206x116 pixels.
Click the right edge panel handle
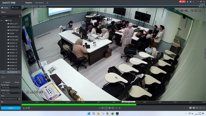click(x=205, y=53)
